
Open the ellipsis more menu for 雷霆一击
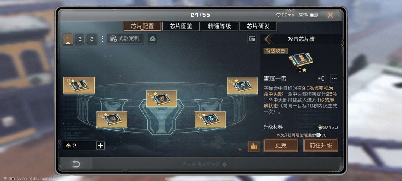pos(334,79)
